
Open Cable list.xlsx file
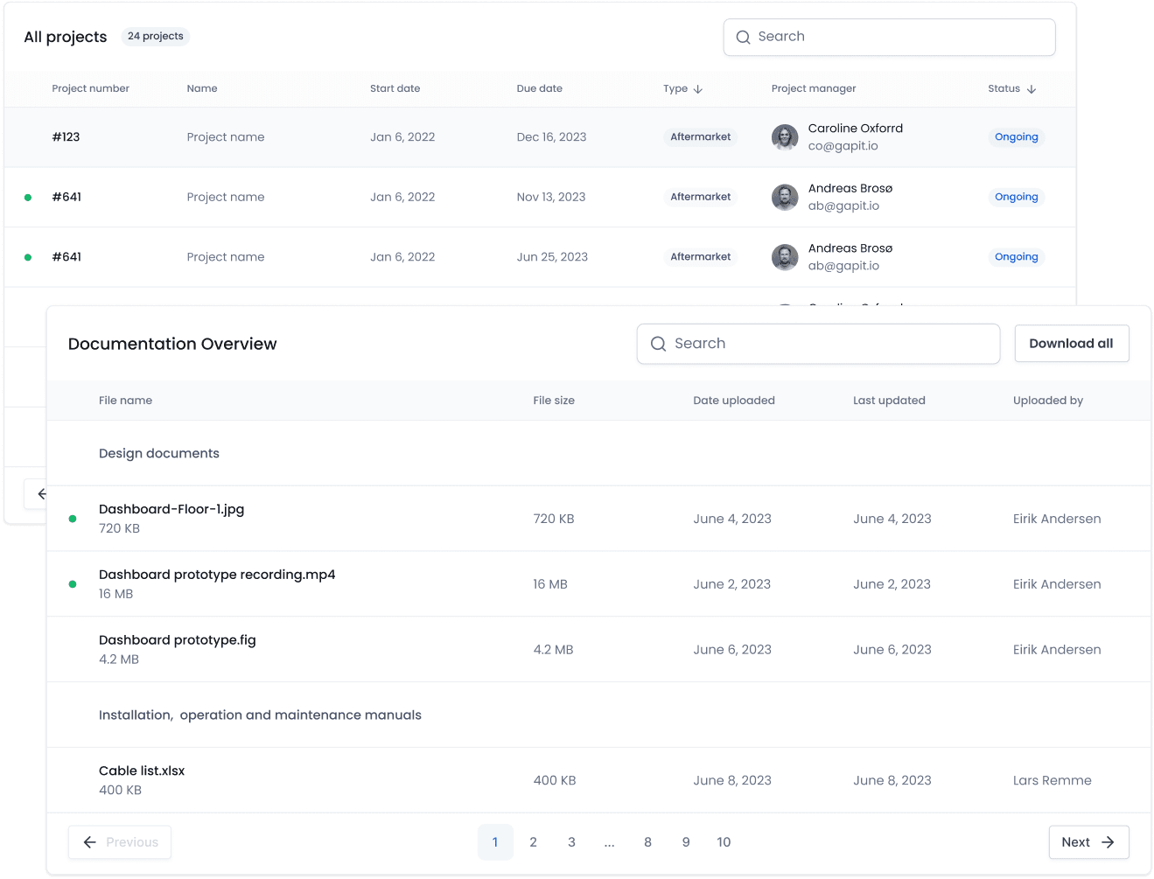coord(142,771)
